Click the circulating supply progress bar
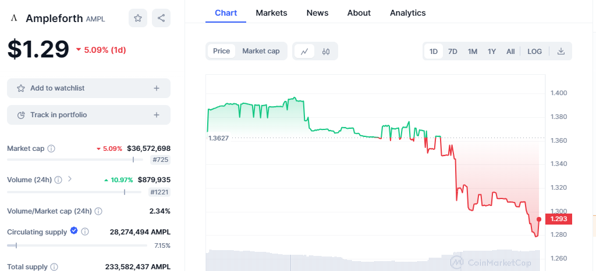 77,245
